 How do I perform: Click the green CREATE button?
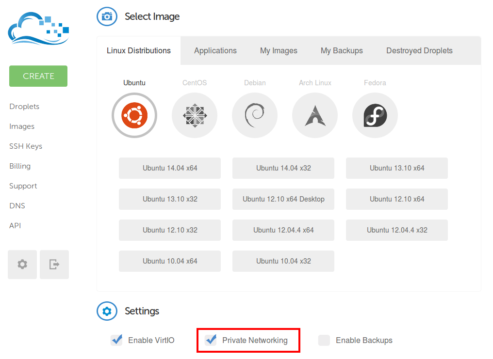38,76
